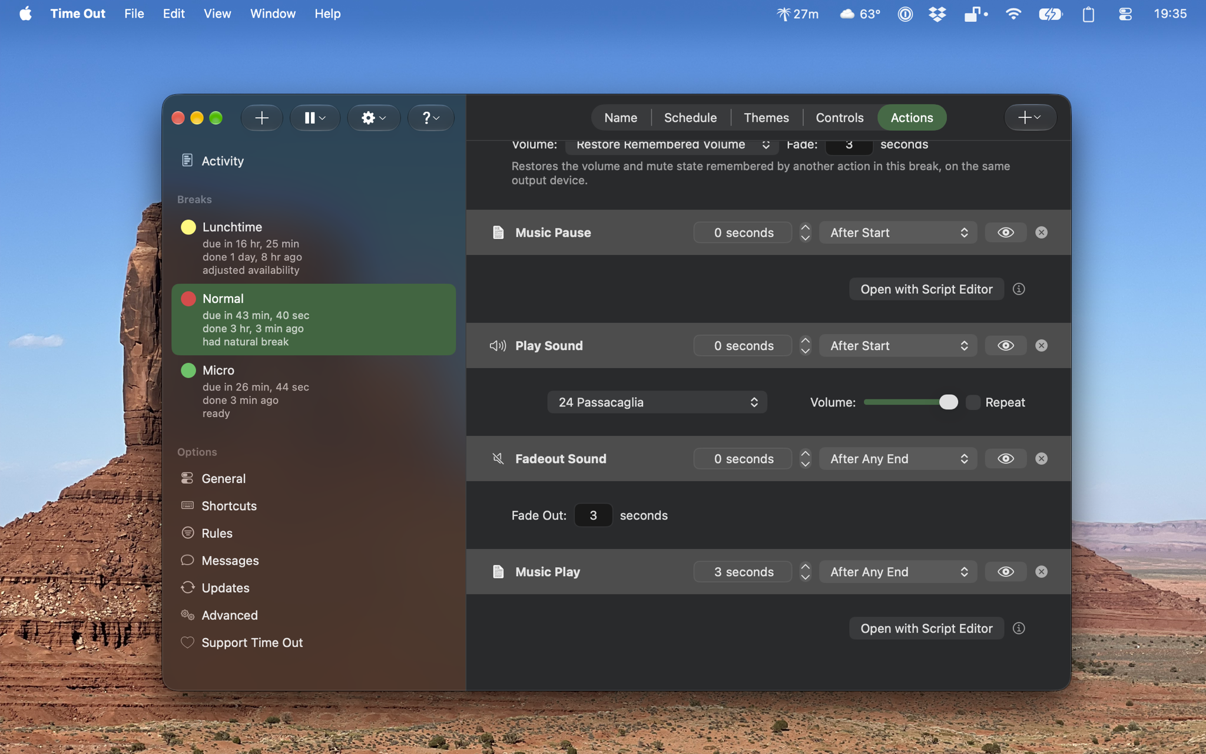
Task: Click info icon beside Music Pause script button
Action: click(1019, 289)
